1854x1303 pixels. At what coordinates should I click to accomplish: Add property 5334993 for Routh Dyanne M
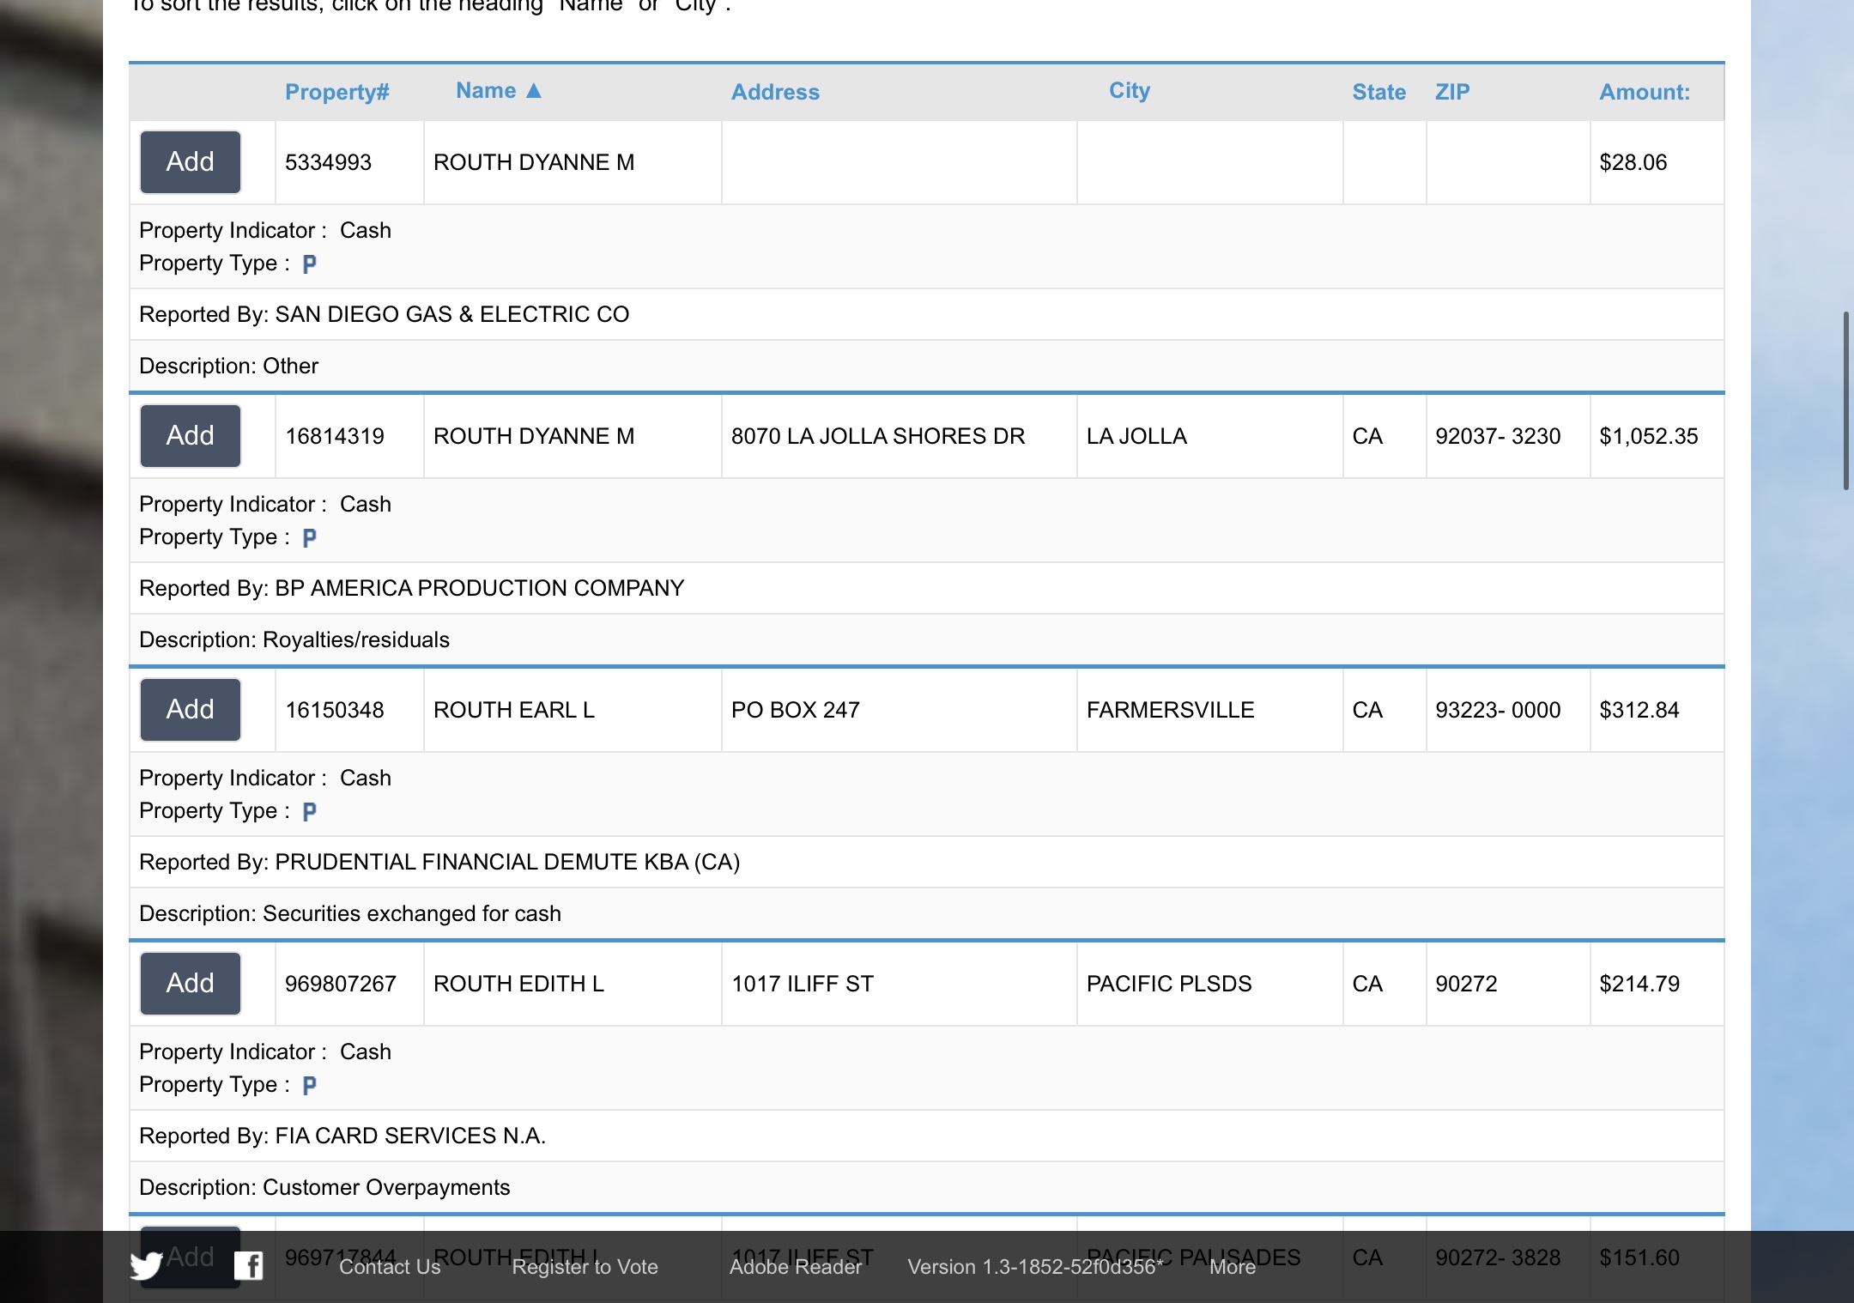tap(191, 162)
